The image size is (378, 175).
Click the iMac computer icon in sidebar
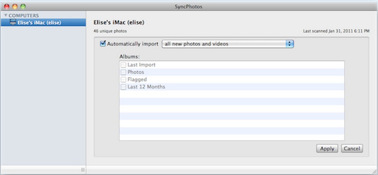(13, 23)
